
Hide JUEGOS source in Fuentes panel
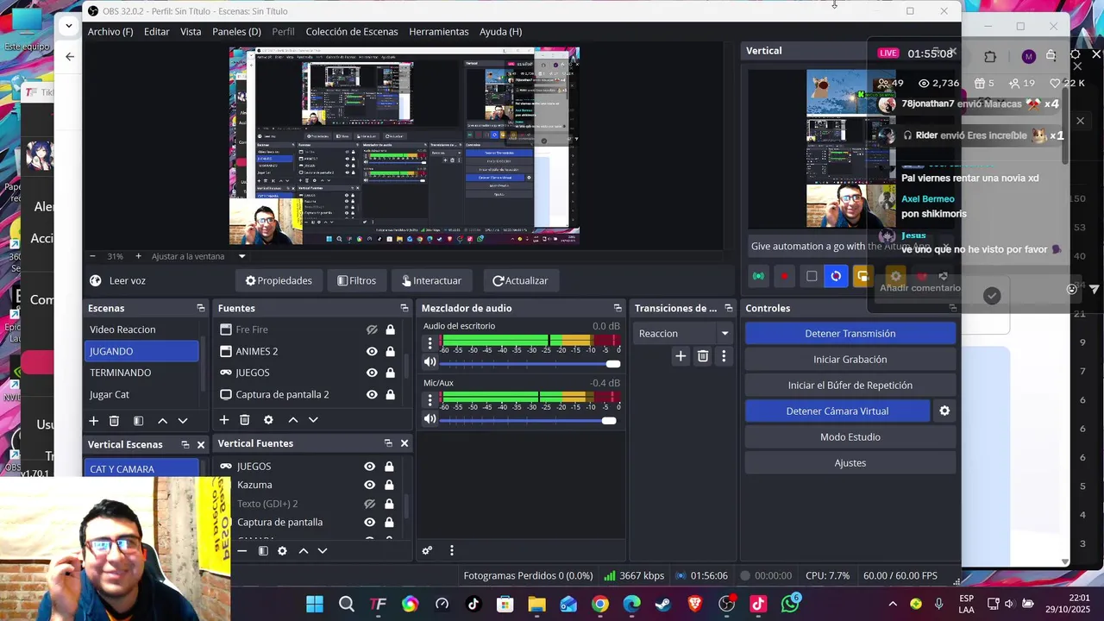tap(372, 373)
